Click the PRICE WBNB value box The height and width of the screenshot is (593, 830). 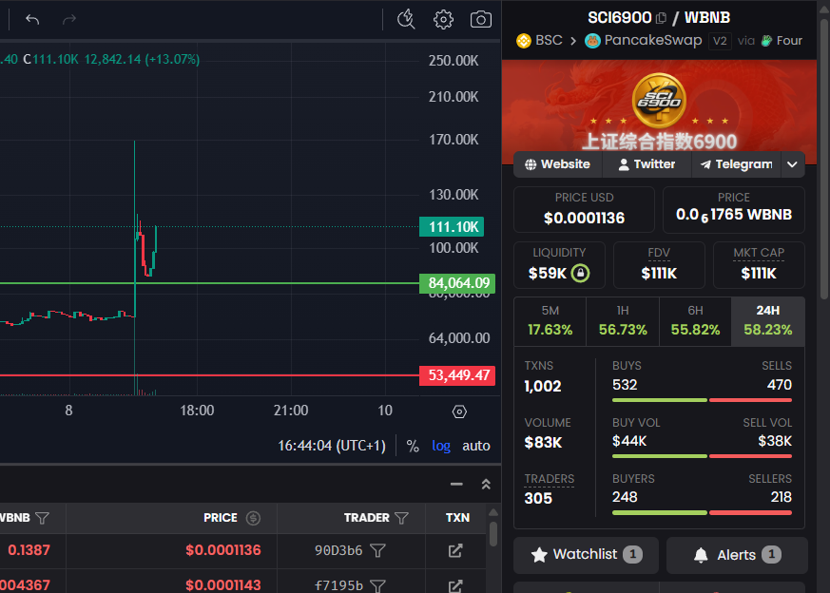coord(734,210)
